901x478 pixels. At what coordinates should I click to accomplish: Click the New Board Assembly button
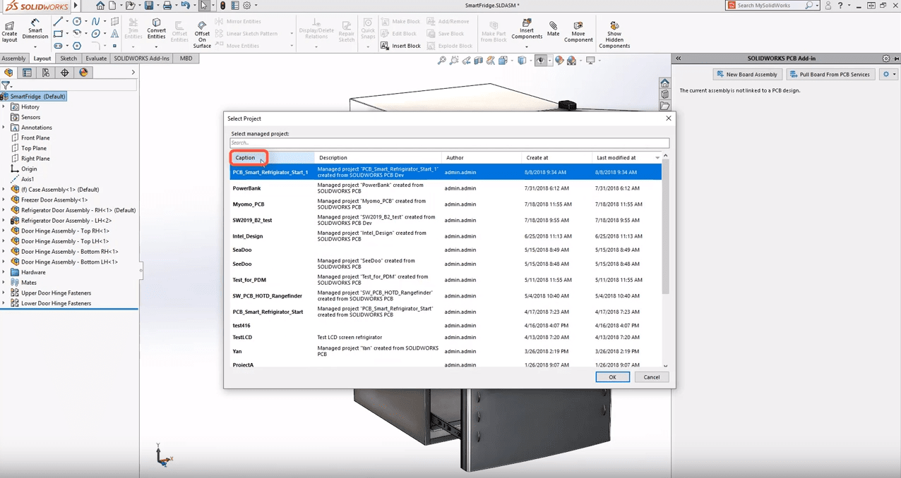click(747, 74)
